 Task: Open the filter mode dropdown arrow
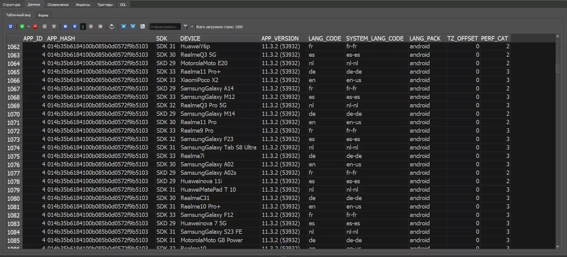point(192,27)
